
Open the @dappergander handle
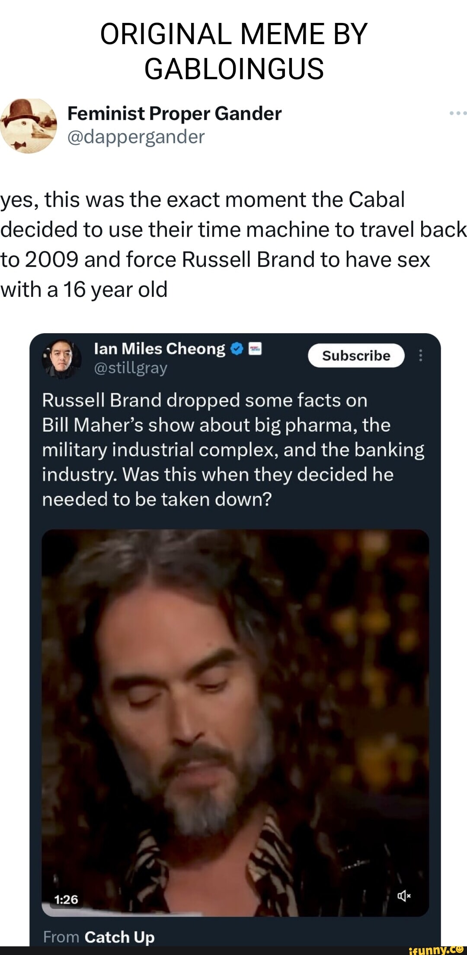pos(136,137)
